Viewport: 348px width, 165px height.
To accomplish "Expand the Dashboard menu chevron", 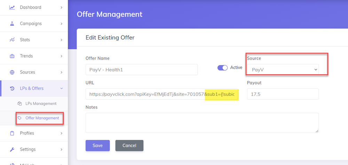I will (61, 8).
